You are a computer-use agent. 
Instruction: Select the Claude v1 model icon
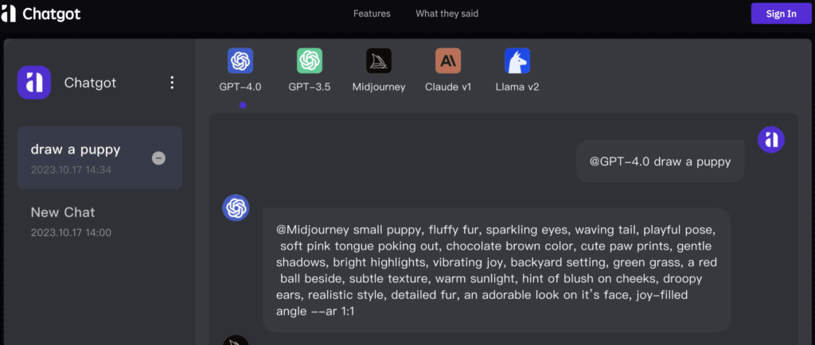coord(448,60)
